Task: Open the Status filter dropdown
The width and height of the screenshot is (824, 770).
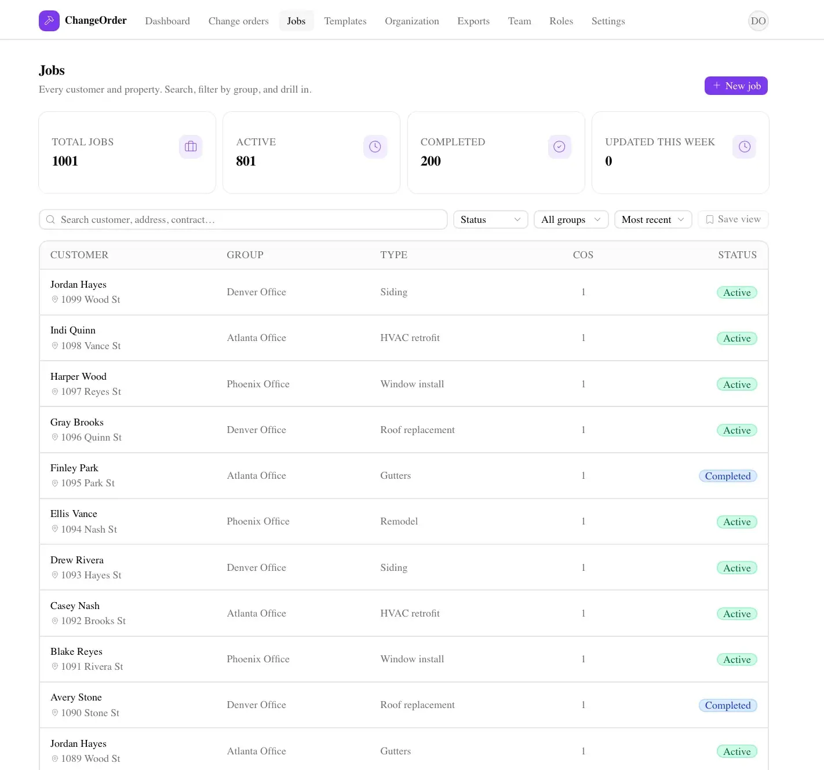Action: (490, 219)
